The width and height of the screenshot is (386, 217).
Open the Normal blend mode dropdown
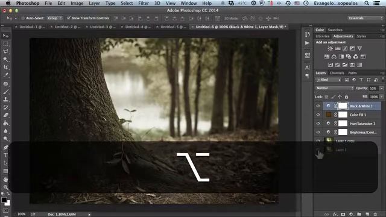coord(335,88)
